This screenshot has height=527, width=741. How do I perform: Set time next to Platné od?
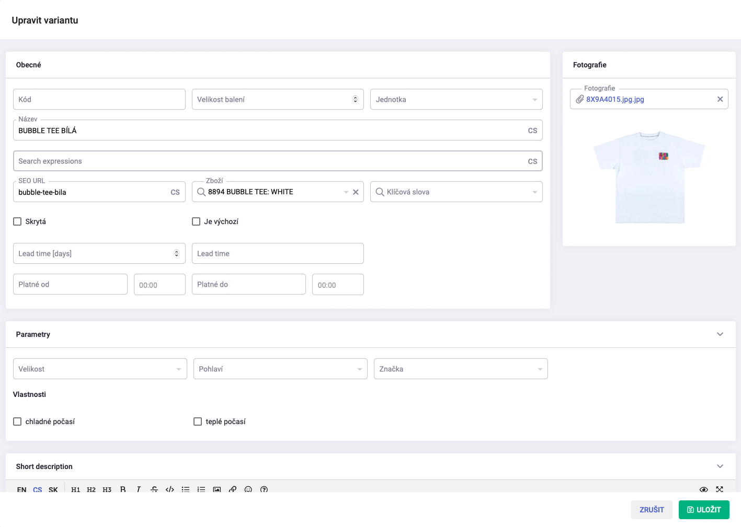[x=159, y=285]
